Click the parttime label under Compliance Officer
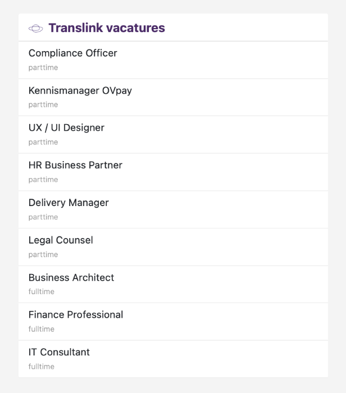The width and height of the screenshot is (346, 393). pyautogui.click(x=43, y=68)
